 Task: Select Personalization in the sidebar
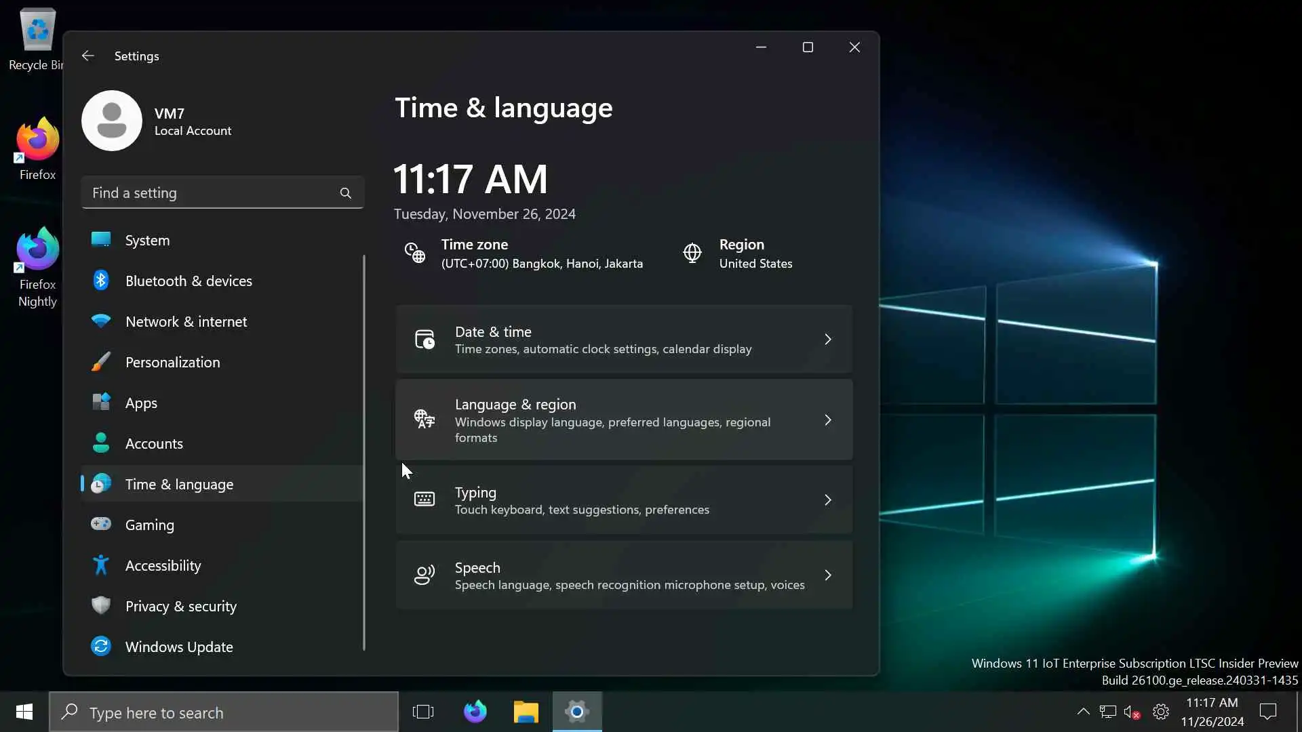(172, 362)
